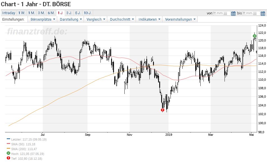
Task: Select the 1 W. time range tab
Action: pos(22,13)
